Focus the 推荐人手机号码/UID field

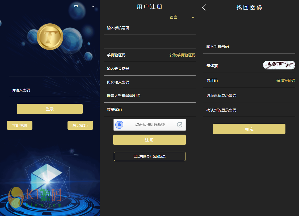(x=149, y=96)
